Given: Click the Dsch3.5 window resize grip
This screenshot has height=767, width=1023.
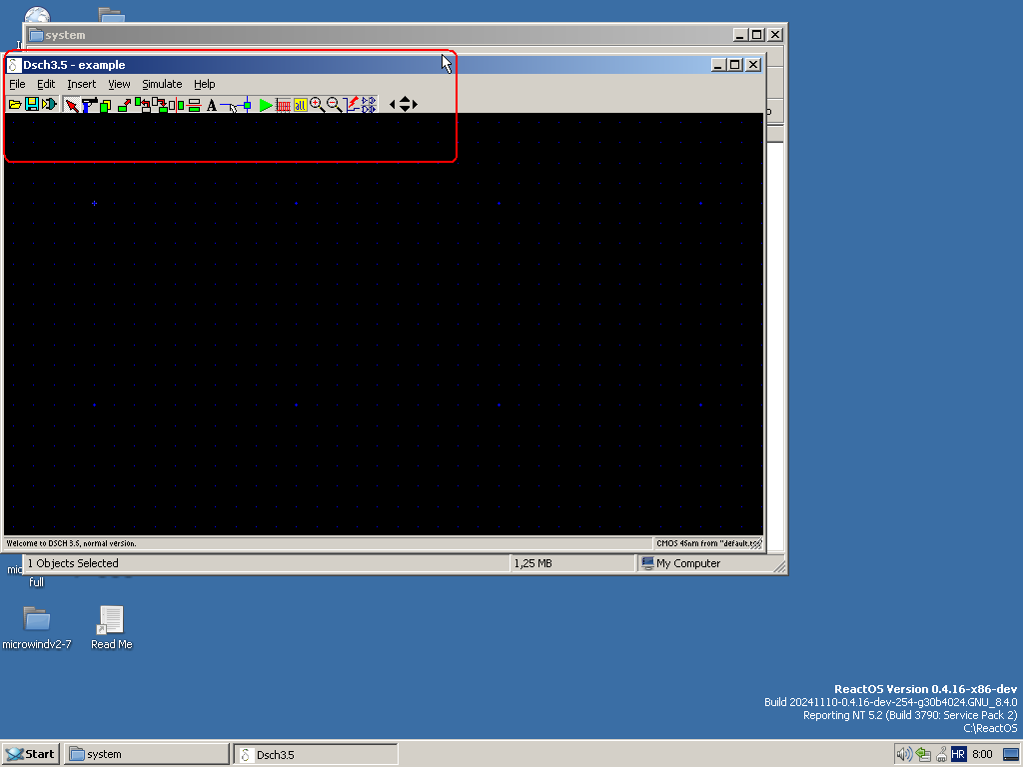Looking at the screenshot, I should pos(757,544).
